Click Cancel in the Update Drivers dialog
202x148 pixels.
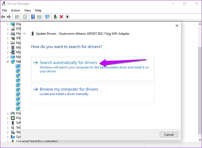pos(169,135)
